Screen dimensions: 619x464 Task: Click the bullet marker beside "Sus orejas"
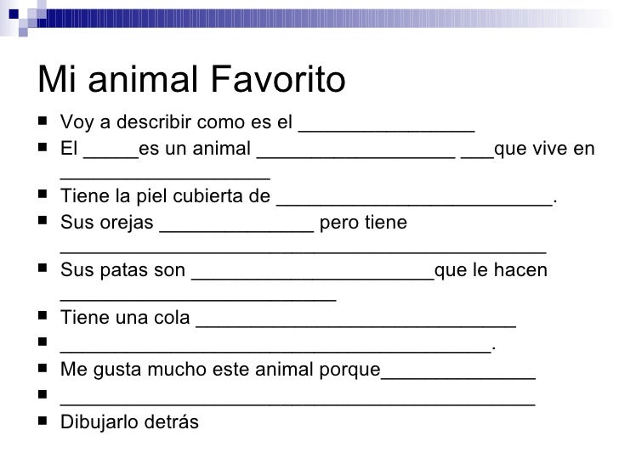43,223
